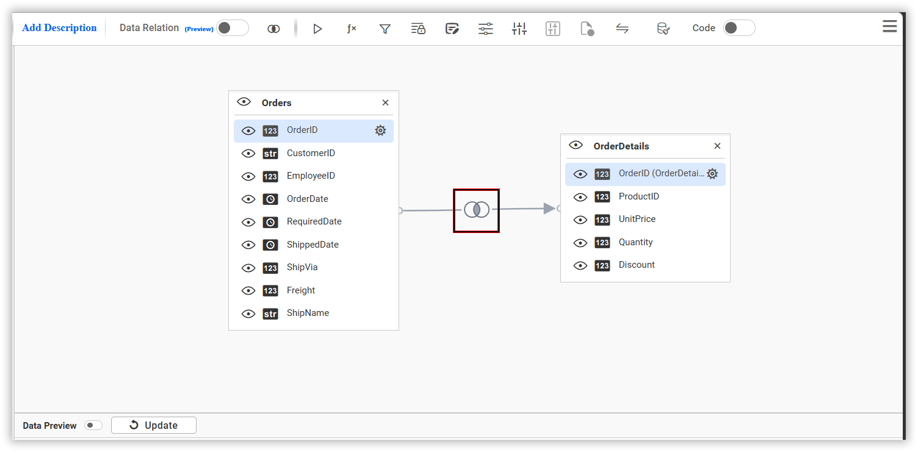
Task: Click the 123 type icon beside Discount
Action: click(x=602, y=265)
